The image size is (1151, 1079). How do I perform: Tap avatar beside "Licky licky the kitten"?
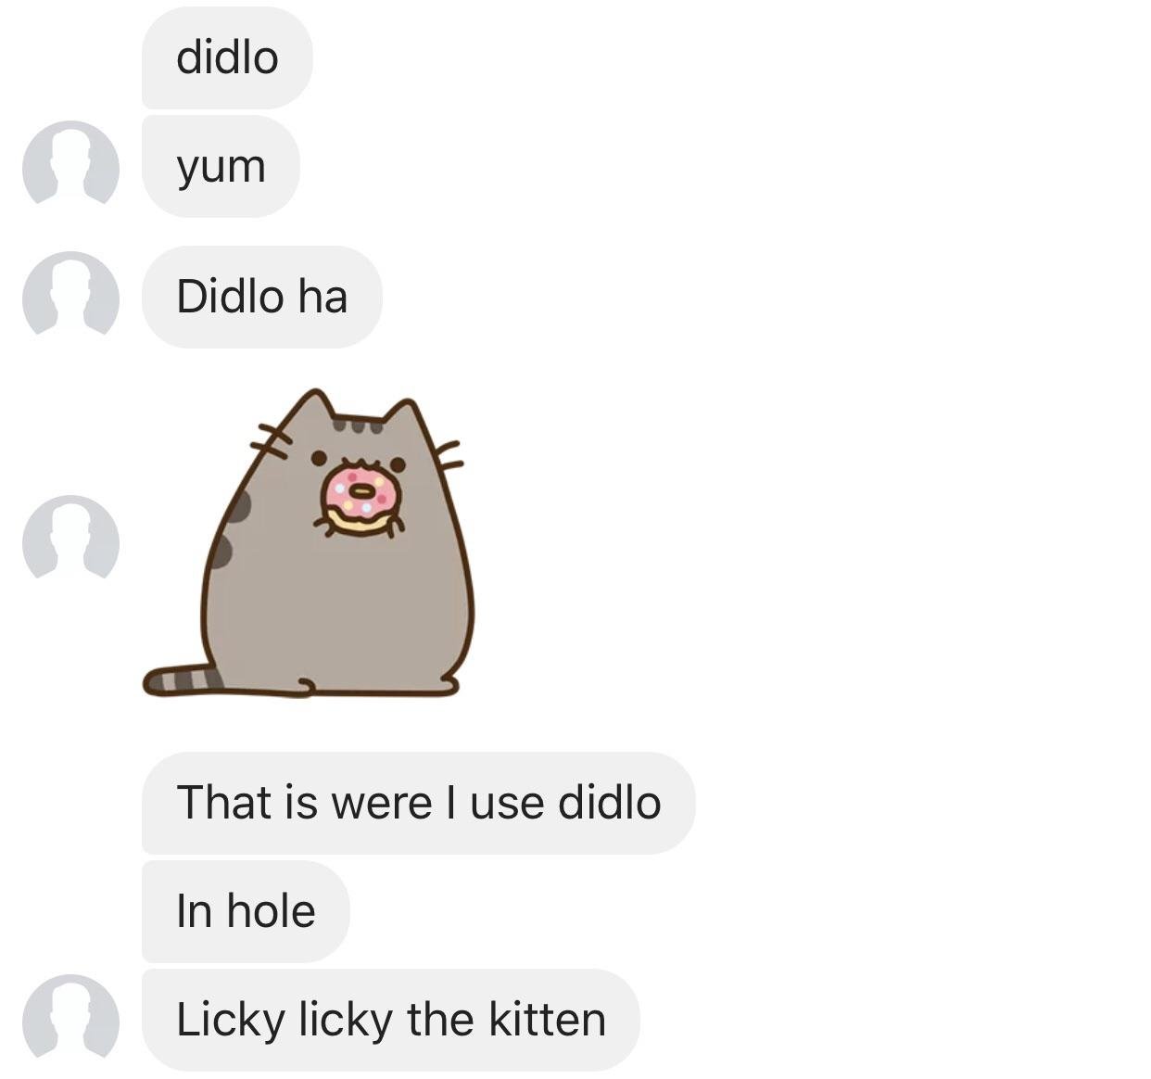(x=70, y=1017)
